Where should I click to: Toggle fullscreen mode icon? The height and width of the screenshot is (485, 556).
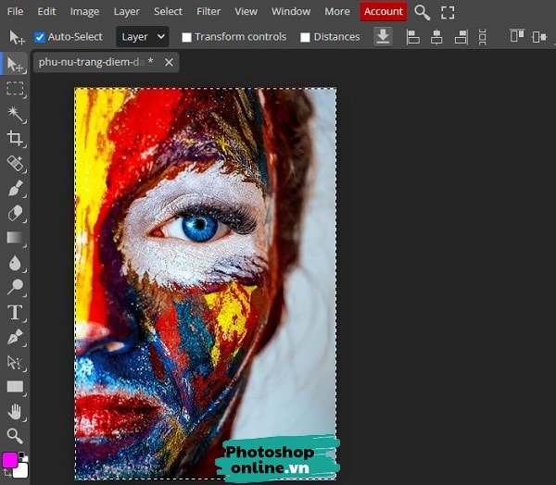pos(448,12)
